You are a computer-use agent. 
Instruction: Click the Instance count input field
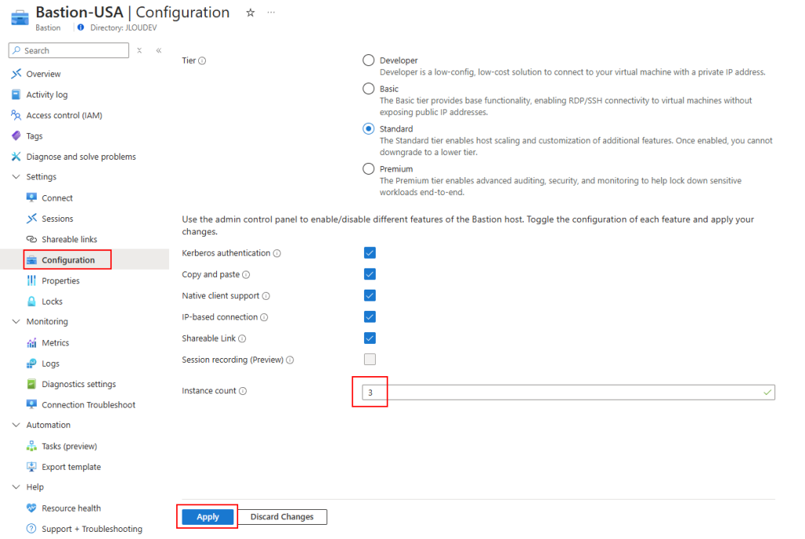[568, 393]
